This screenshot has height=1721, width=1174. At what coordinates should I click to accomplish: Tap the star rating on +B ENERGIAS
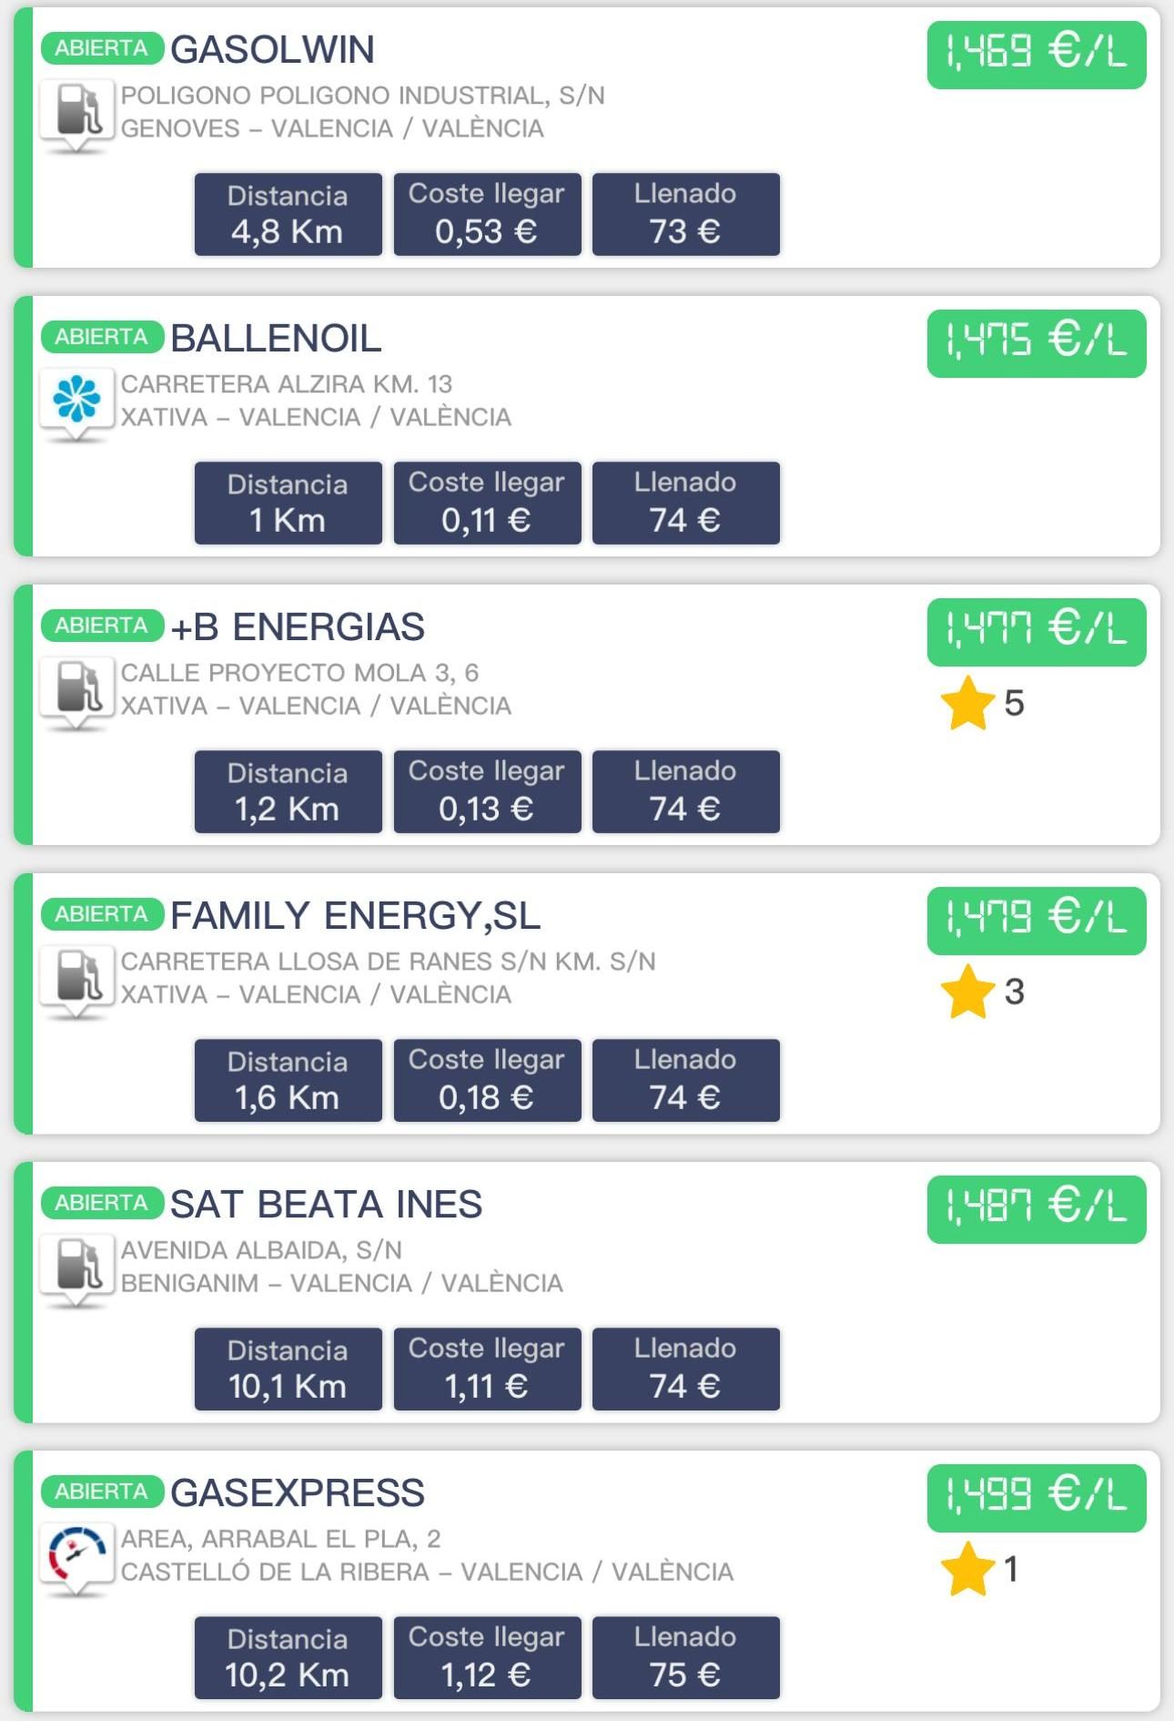[x=983, y=703]
